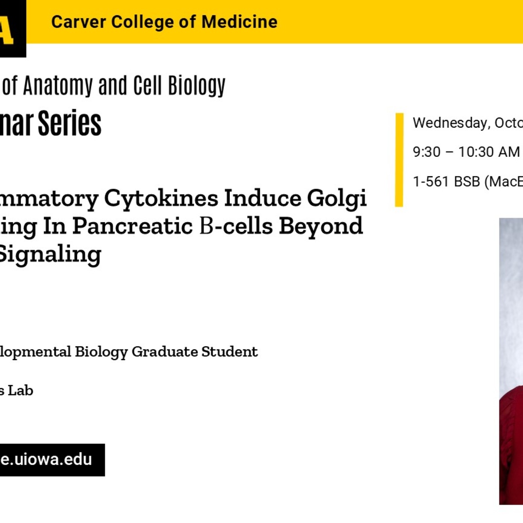
Task: Click the Carver College of Medicine heading
Action: [164, 22]
